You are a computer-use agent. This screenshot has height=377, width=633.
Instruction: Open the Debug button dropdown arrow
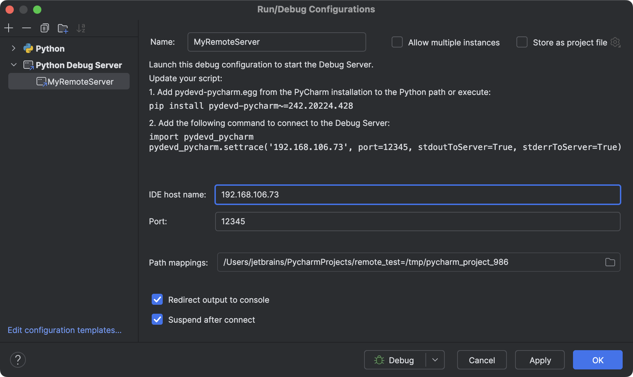(435, 360)
